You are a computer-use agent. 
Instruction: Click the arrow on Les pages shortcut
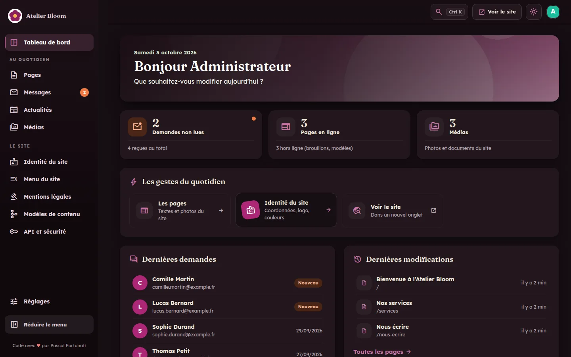[221, 211]
